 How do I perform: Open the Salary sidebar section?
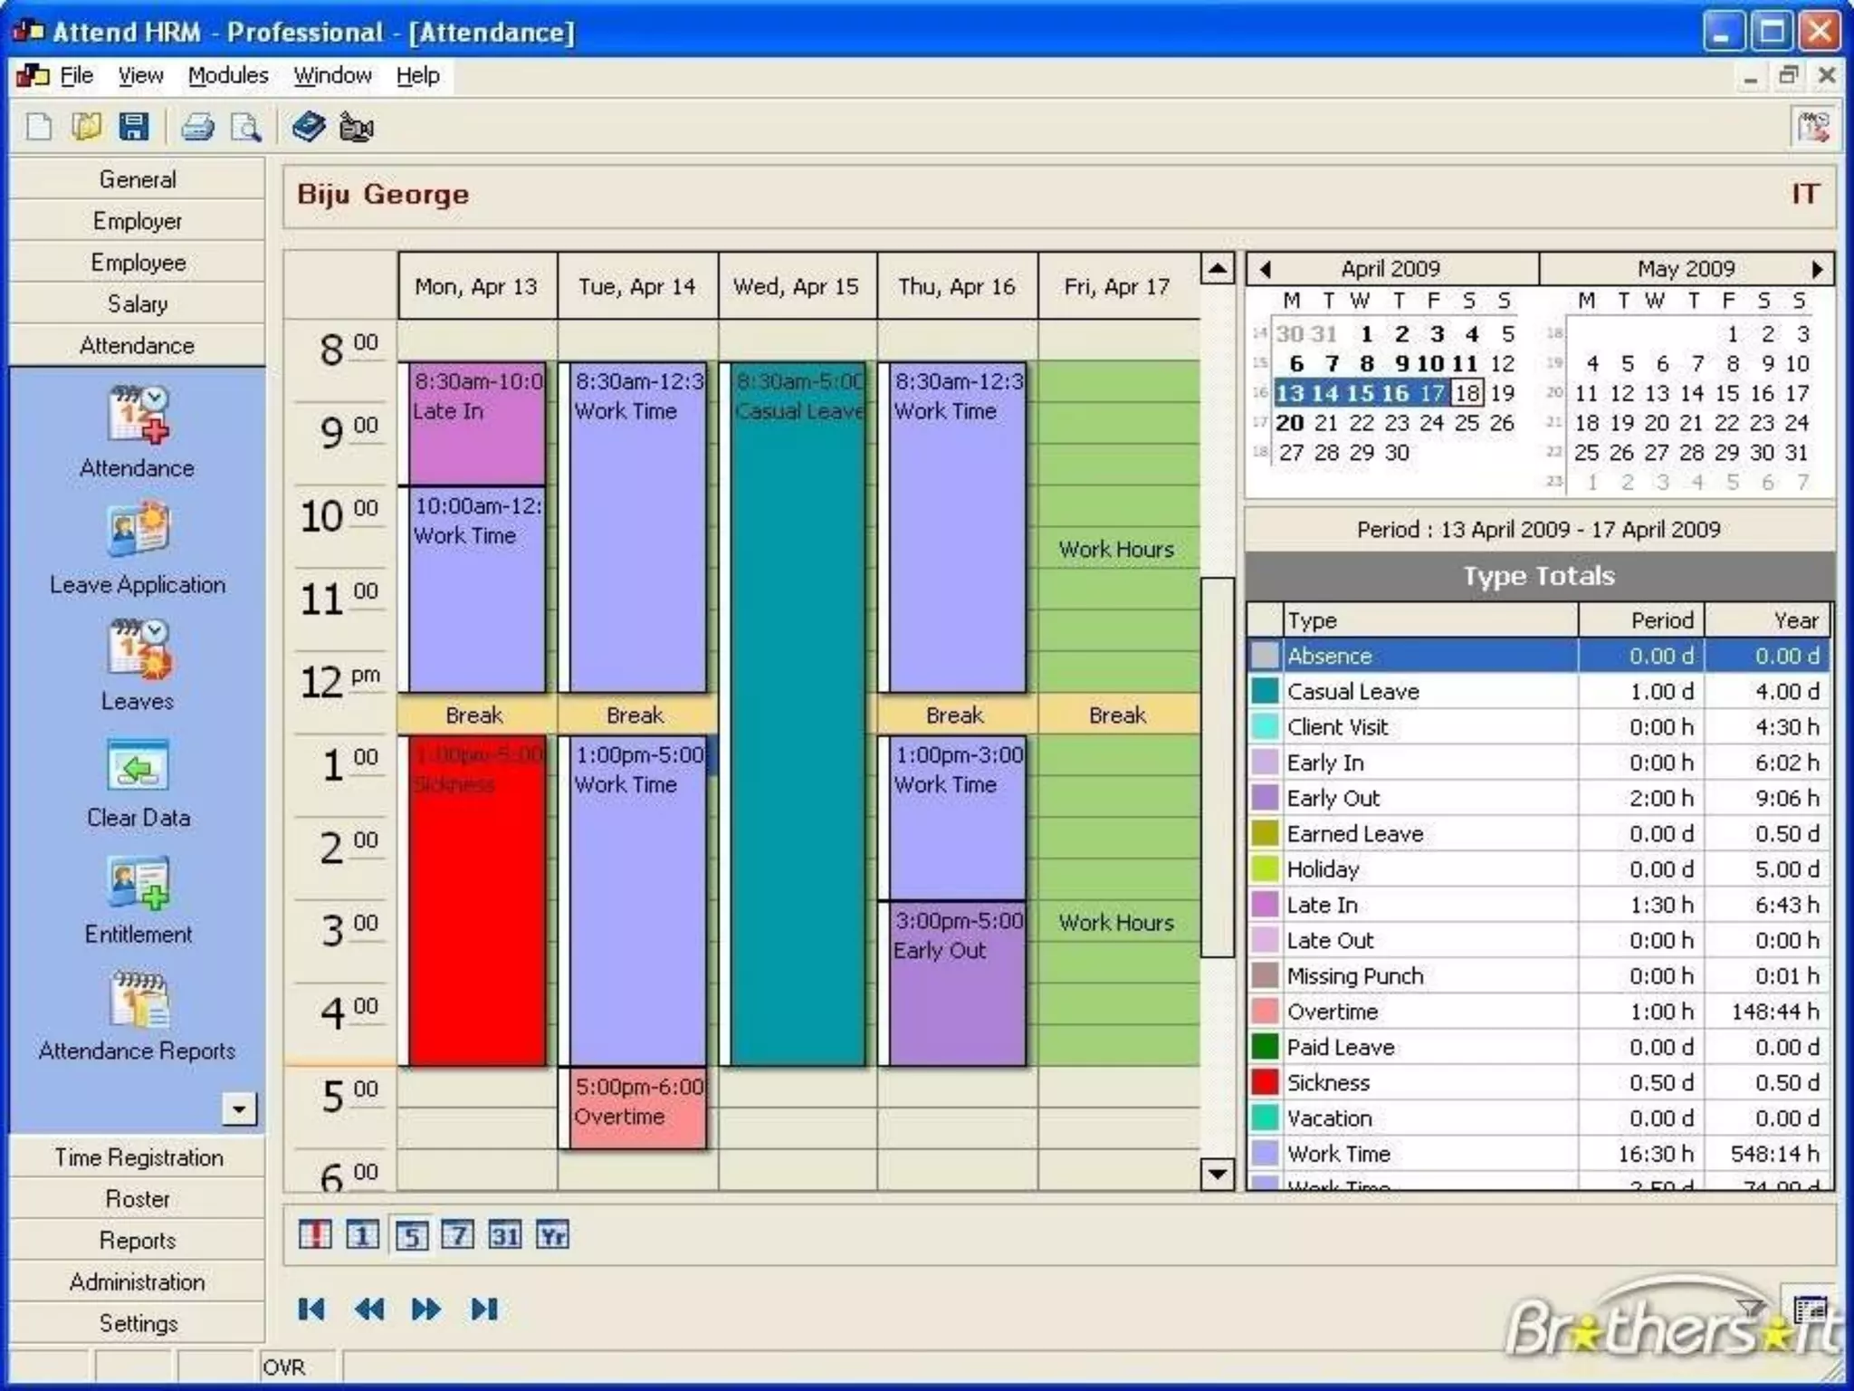click(138, 303)
